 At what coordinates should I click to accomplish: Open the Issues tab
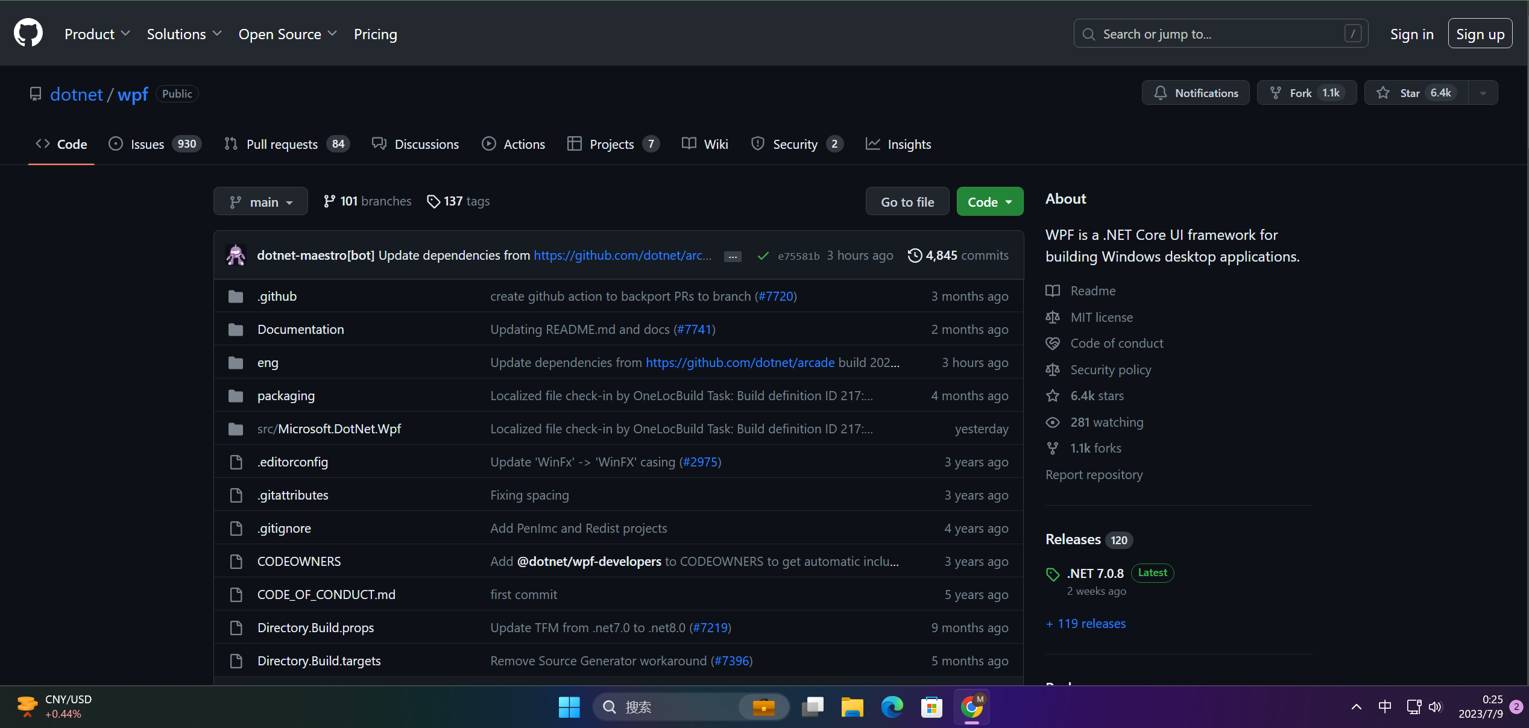[x=147, y=144]
